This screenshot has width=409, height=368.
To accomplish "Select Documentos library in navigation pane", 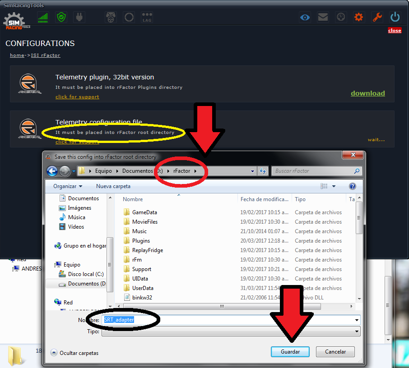I will (x=79, y=198).
